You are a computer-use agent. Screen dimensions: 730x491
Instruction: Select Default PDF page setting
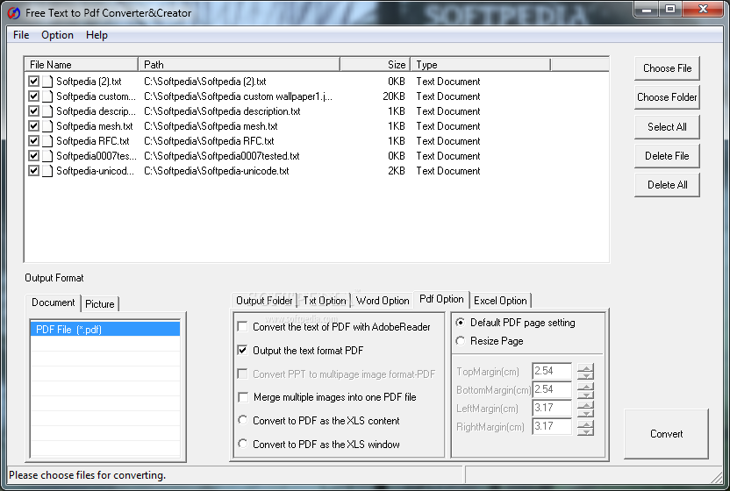pyautogui.click(x=460, y=323)
